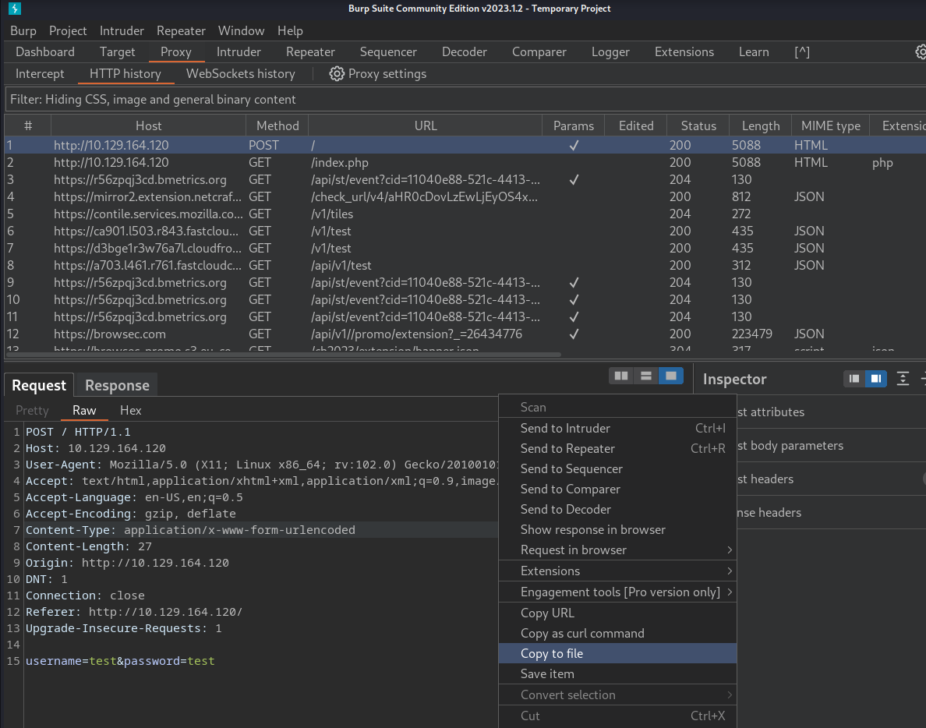Sort history by the Method column
The height and width of the screenshot is (728, 926).
[x=277, y=125]
